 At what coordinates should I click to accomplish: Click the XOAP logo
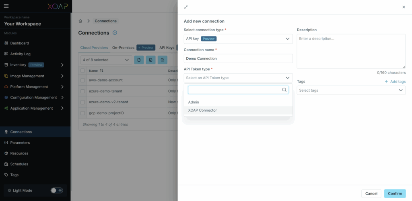point(58,6)
